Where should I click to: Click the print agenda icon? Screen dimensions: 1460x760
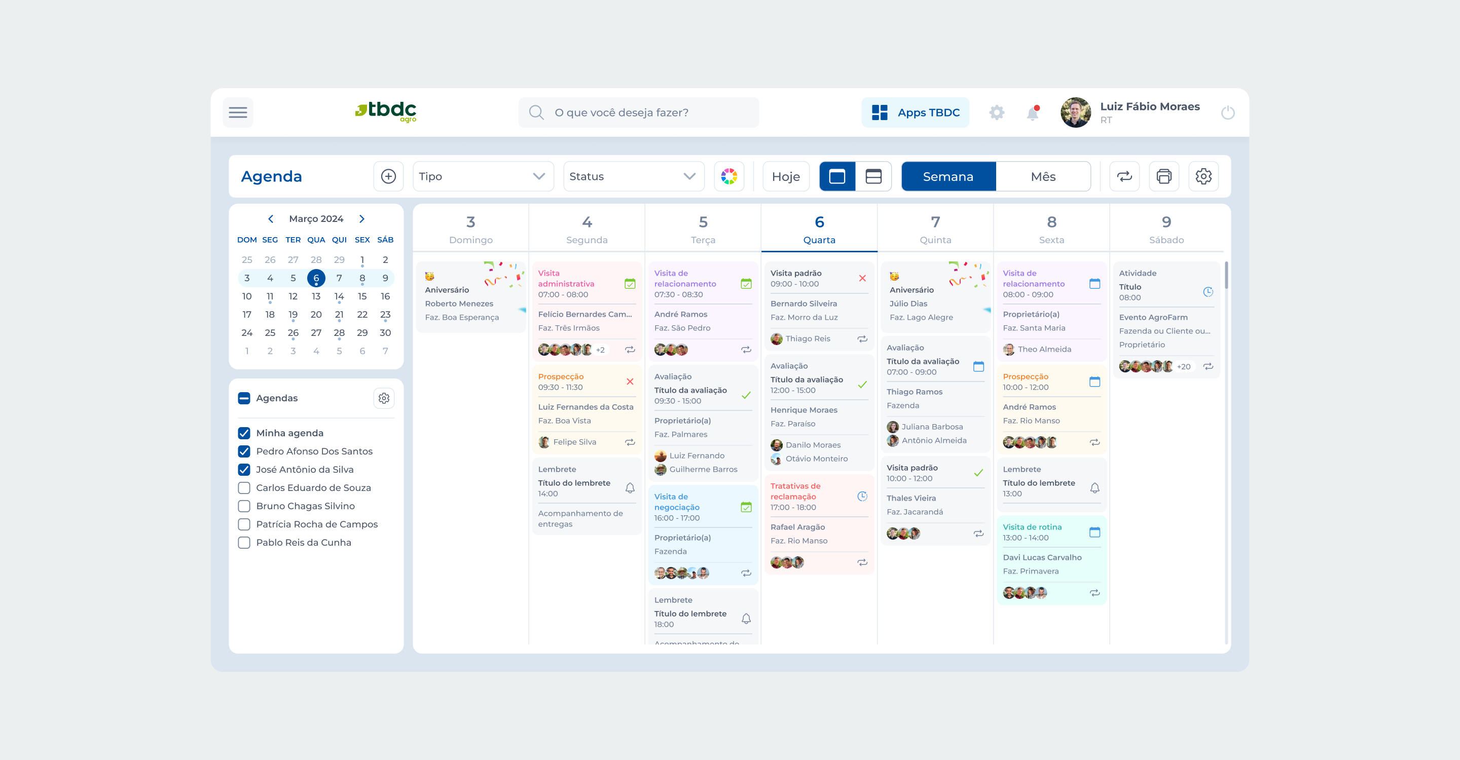pyautogui.click(x=1163, y=177)
